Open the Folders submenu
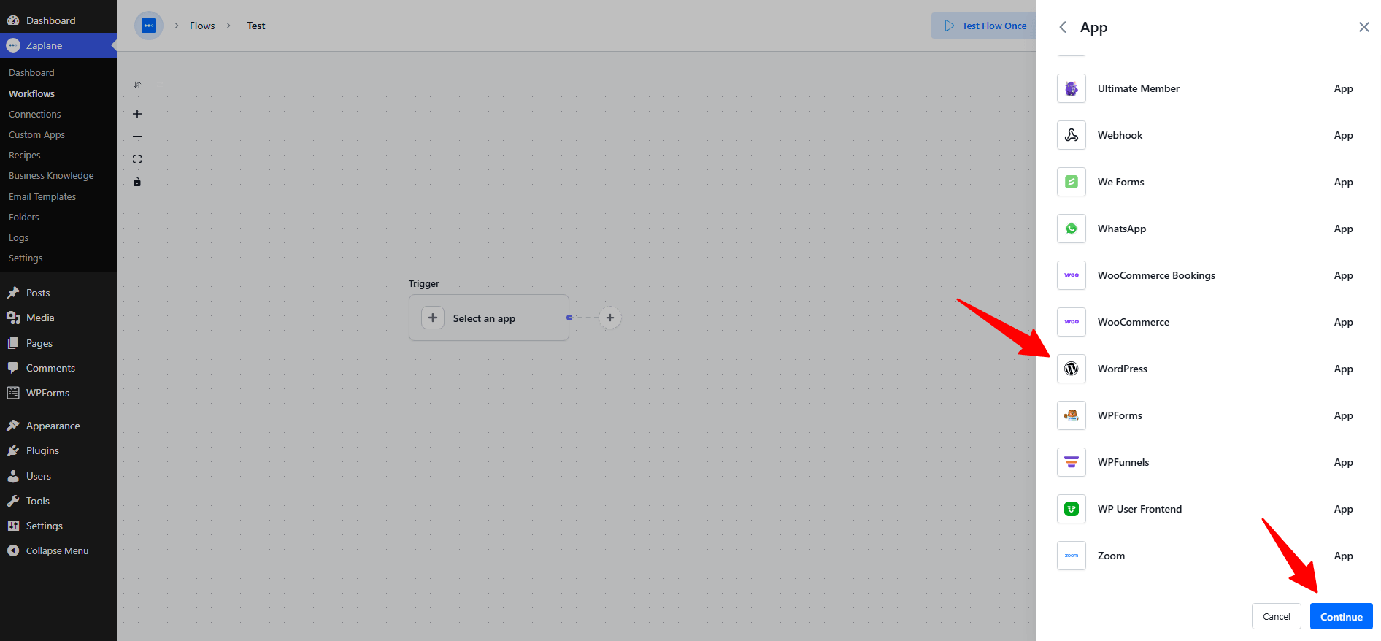Viewport: 1381px width, 641px height. point(24,217)
